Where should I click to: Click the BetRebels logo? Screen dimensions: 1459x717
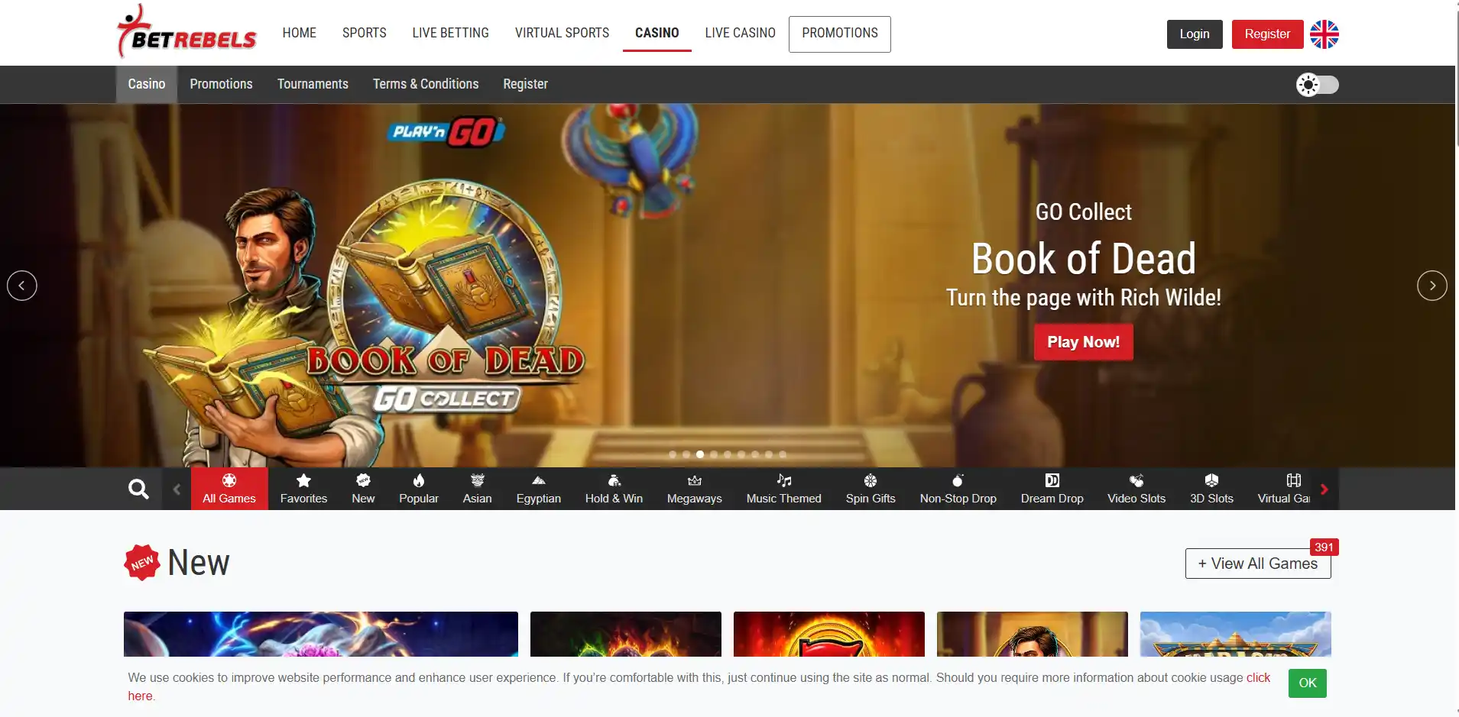pyautogui.click(x=186, y=33)
